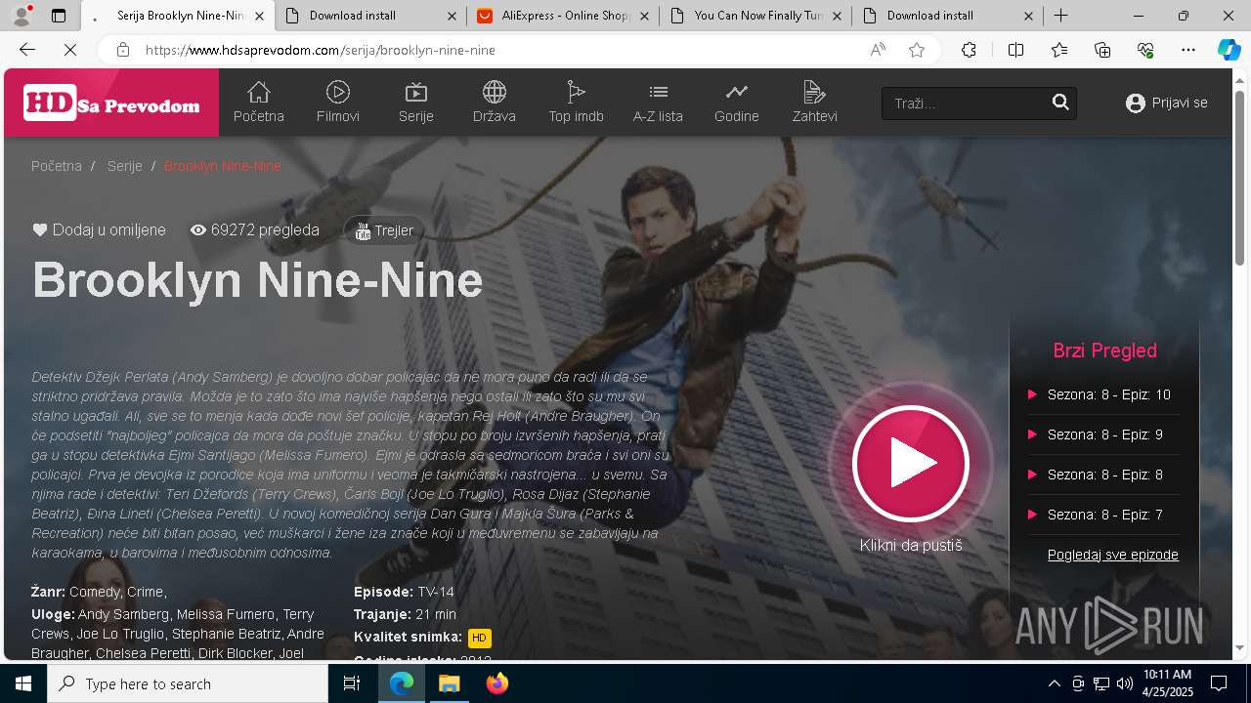
Task: Close the AliExpress tab
Action: tap(644, 16)
